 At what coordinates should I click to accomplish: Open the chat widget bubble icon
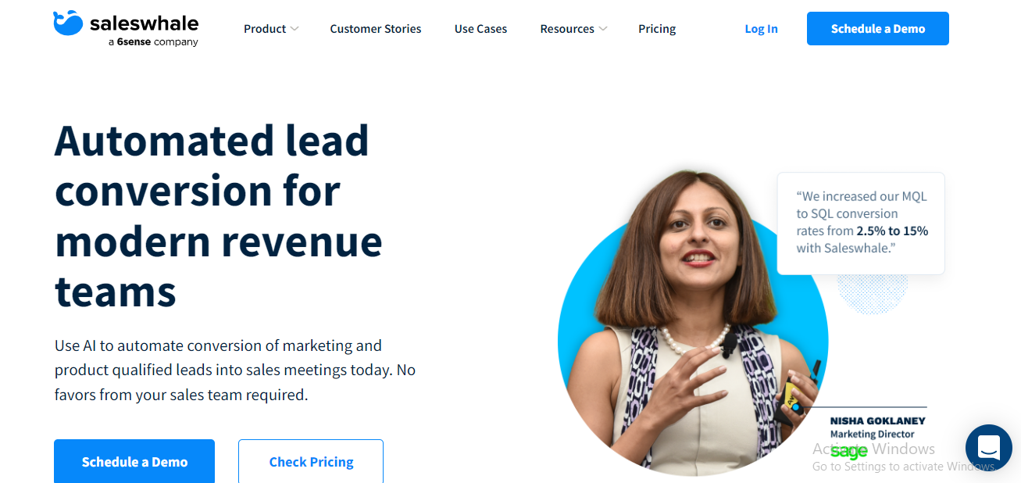[x=988, y=448]
